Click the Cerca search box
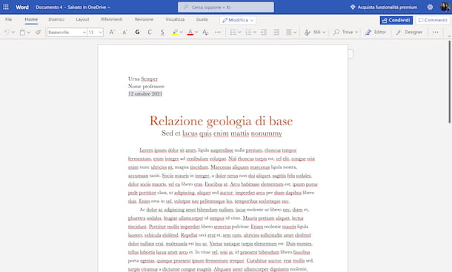Image resolution: width=452 pixels, height=272 pixels. point(226,7)
